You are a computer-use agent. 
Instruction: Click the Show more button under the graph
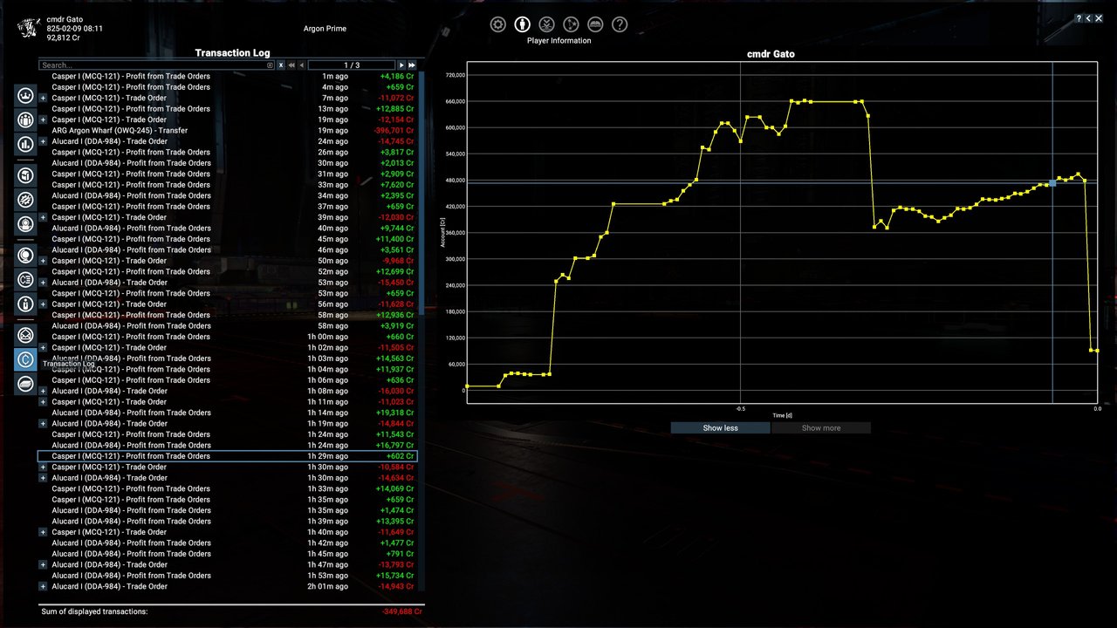coord(821,428)
